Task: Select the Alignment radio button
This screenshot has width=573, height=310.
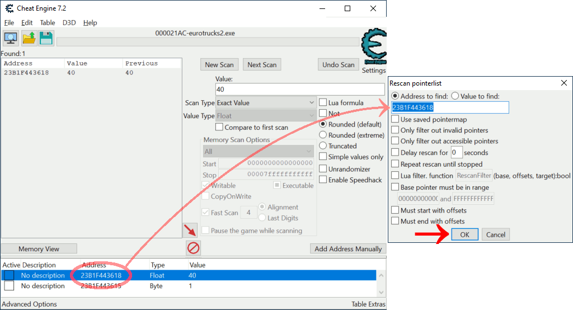Action: [262, 207]
